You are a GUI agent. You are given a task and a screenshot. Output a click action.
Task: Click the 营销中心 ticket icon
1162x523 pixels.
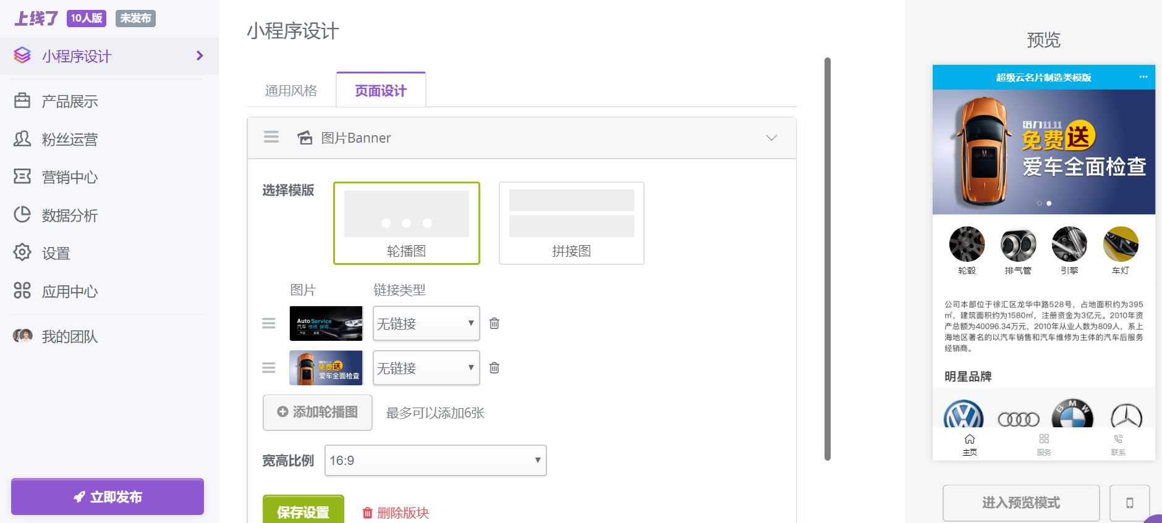(x=22, y=177)
